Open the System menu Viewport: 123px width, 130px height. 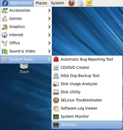(x=57, y=3)
